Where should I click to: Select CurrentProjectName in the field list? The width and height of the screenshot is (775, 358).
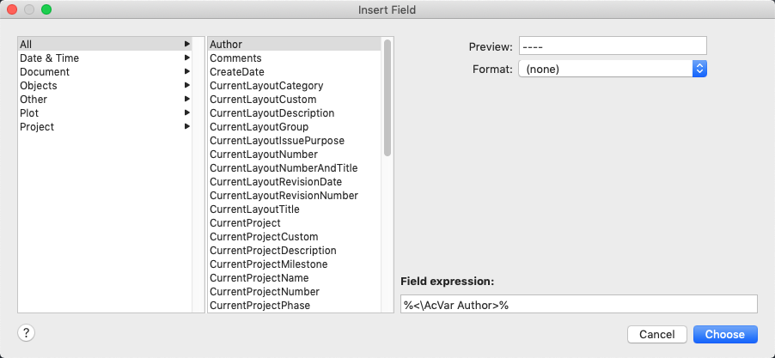tap(259, 278)
